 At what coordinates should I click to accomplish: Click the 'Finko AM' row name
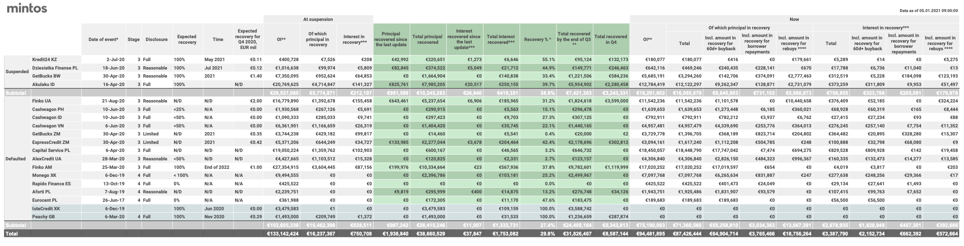tap(42, 167)
